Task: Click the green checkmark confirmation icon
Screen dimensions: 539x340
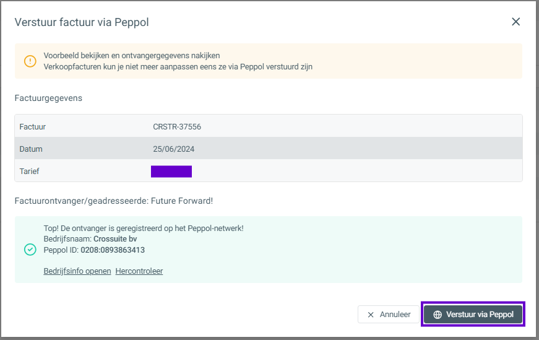Action: (30, 250)
